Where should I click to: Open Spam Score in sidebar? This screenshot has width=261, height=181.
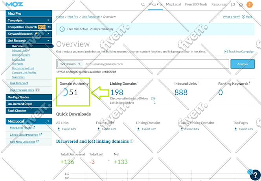(x=18, y=77)
